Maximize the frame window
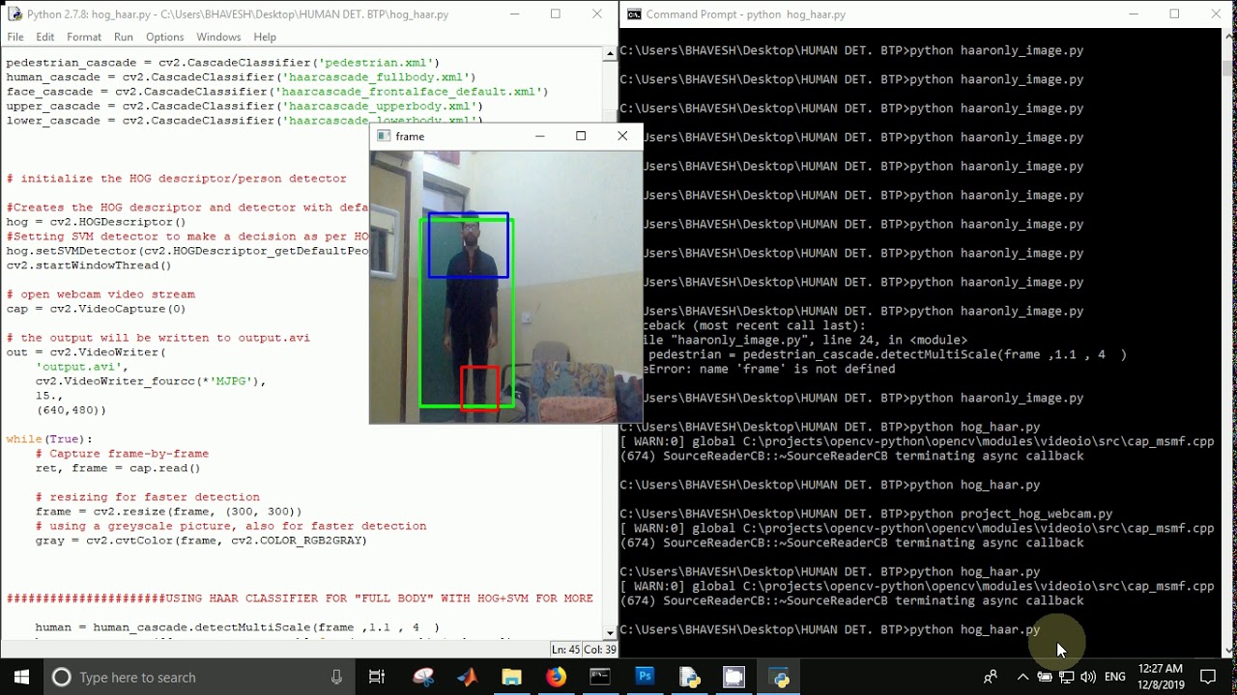Screen dimensions: 1237x695 click(x=581, y=136)
